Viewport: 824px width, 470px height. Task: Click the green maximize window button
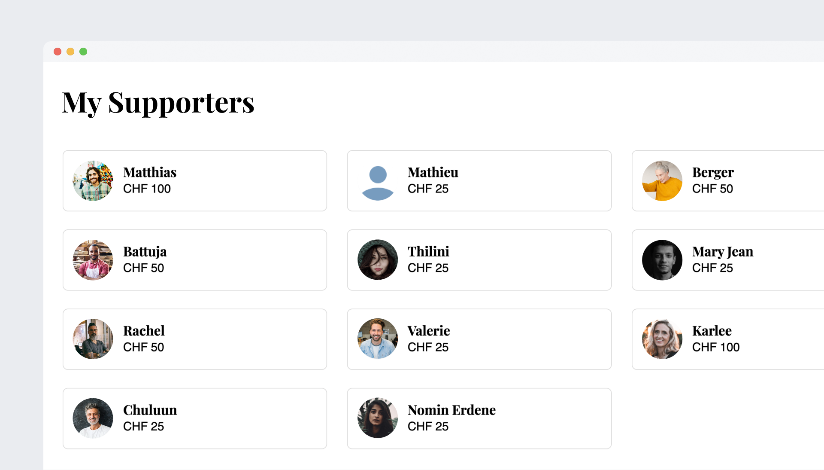83,52
